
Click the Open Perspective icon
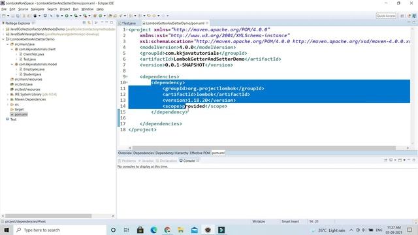(x=402, y=16)
